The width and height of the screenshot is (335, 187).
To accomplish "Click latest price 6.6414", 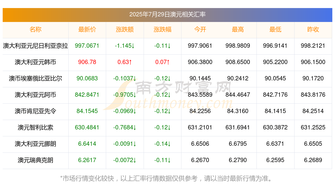I will 87,144.
